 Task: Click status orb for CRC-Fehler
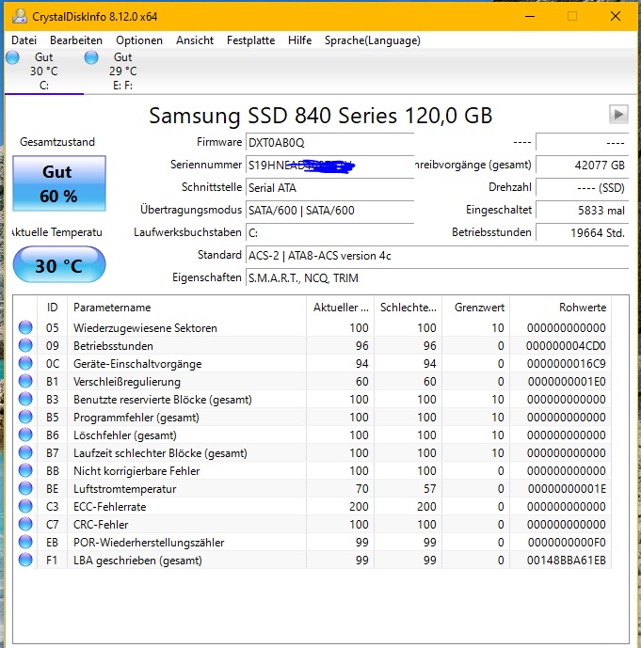click(x=25, y=524)
